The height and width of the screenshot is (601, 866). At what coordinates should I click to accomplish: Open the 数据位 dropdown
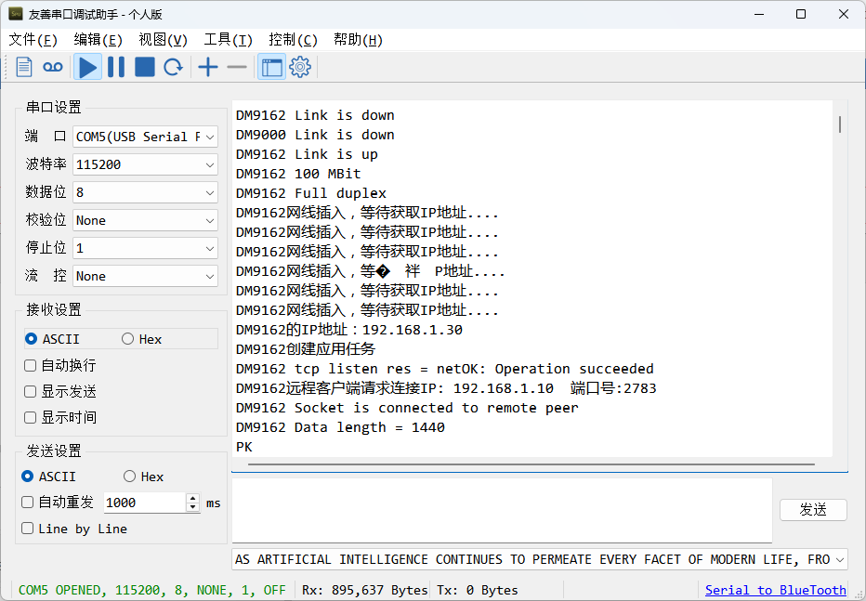(145, 192)
